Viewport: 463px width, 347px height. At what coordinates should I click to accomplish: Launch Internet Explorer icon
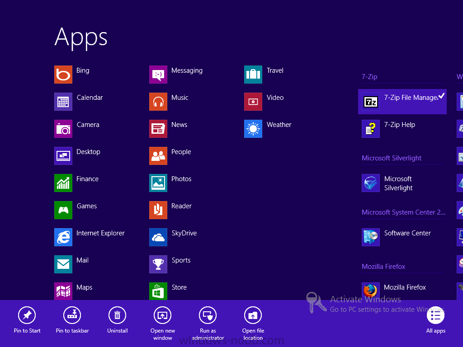(63, 237)
